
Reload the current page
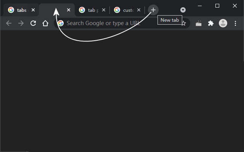pyautogui.click(x=33, y=23)
